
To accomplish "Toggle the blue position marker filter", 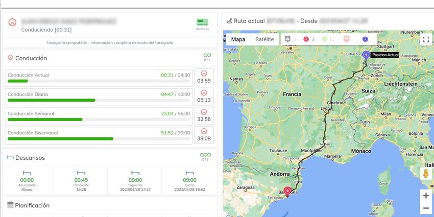I will [365, 39].
